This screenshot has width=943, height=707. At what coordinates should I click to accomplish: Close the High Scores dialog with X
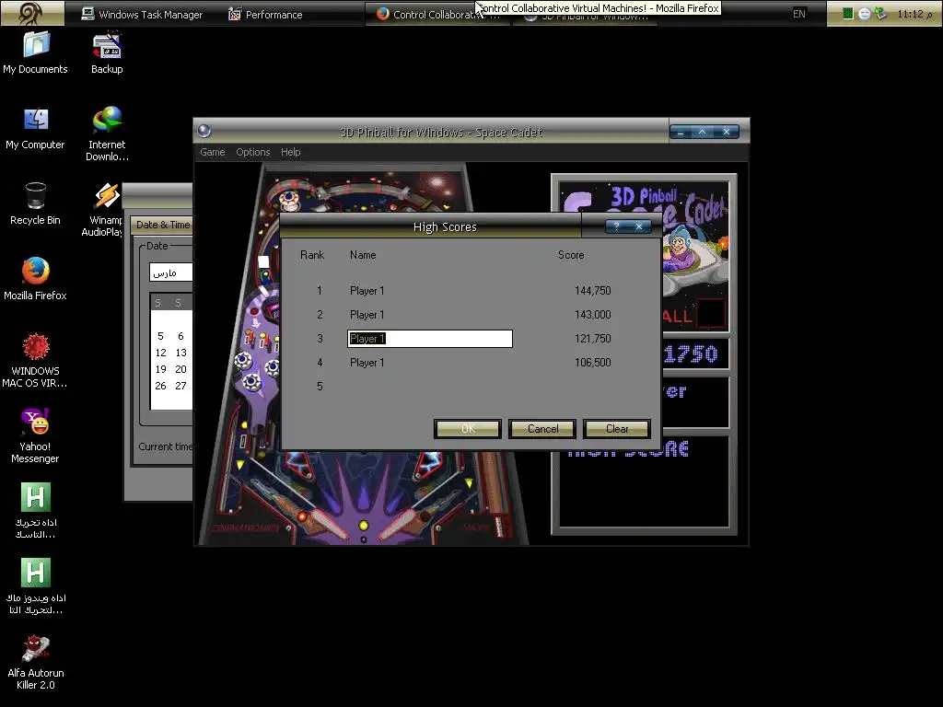[639, 226]
